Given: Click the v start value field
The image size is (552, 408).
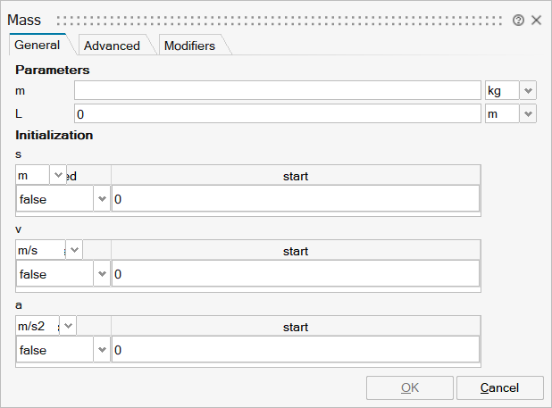Looking at the screenshot, I should pos(295,275).
